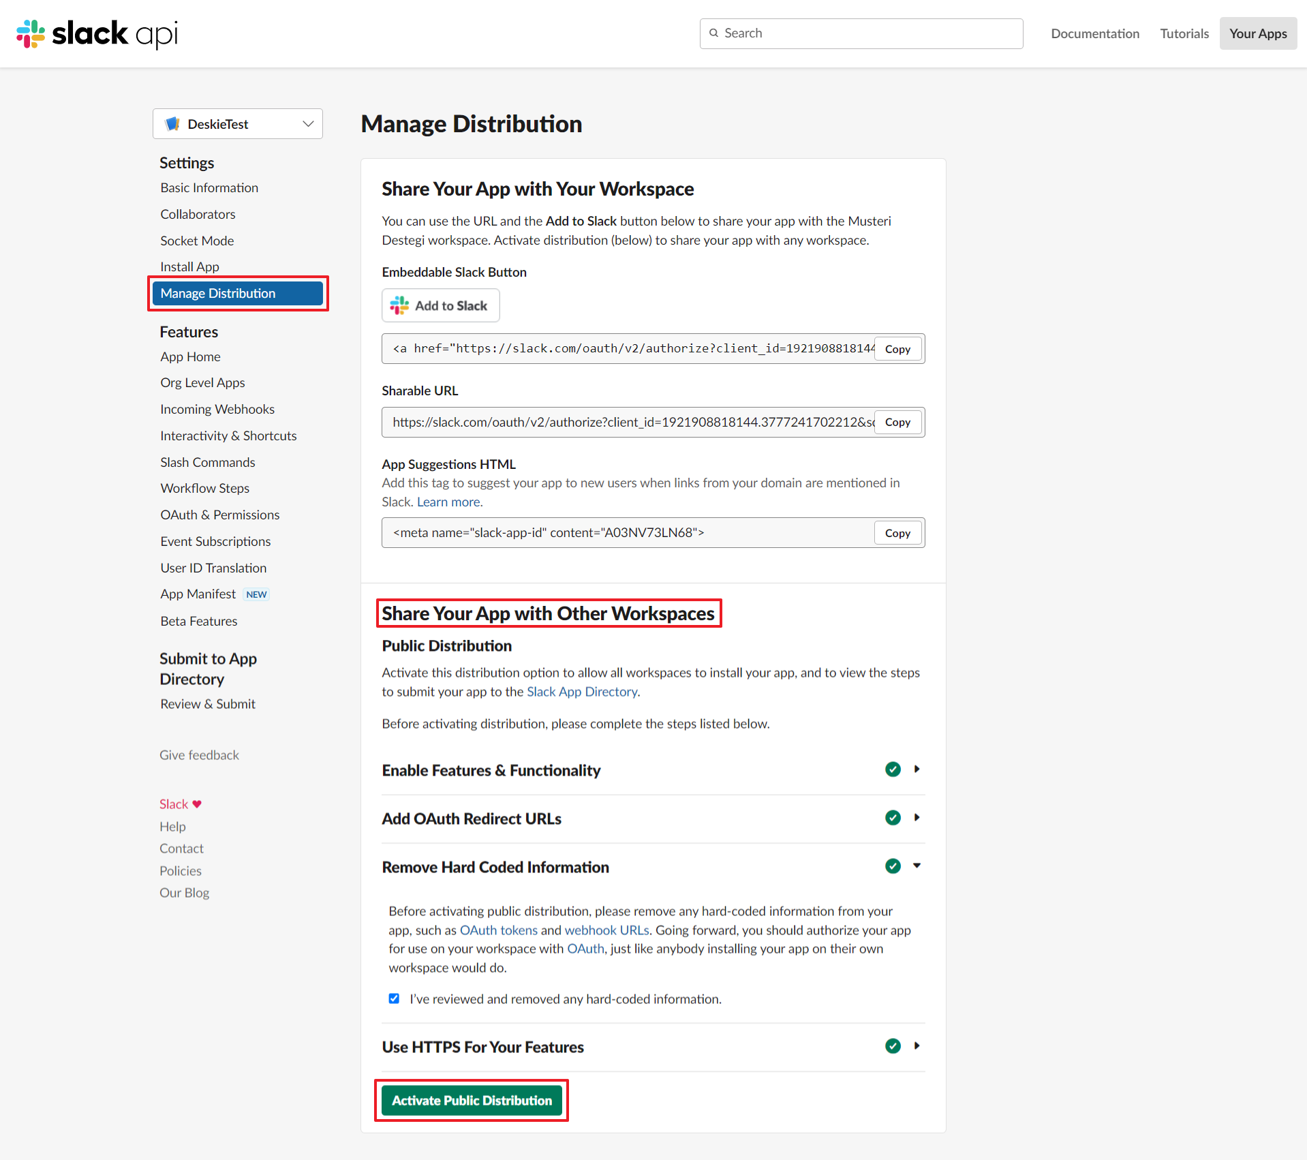Expand Enable Features & Functionality section arrow
Image resolution: width=1307 pixels, height=1160 pixels.
click(x=917, y=769)
